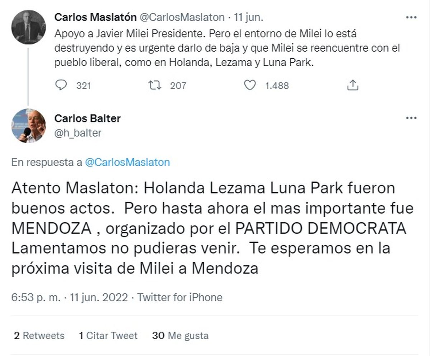
Task: Click the Carlos Balter display name
Action: (87, 118)
